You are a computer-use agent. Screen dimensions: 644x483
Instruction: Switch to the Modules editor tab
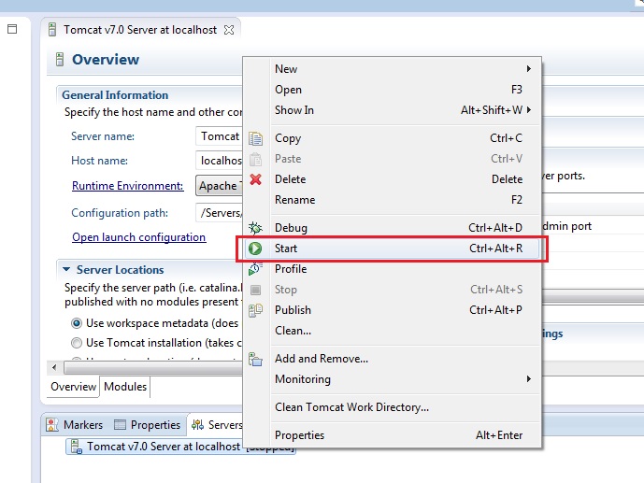pos(125,387)
